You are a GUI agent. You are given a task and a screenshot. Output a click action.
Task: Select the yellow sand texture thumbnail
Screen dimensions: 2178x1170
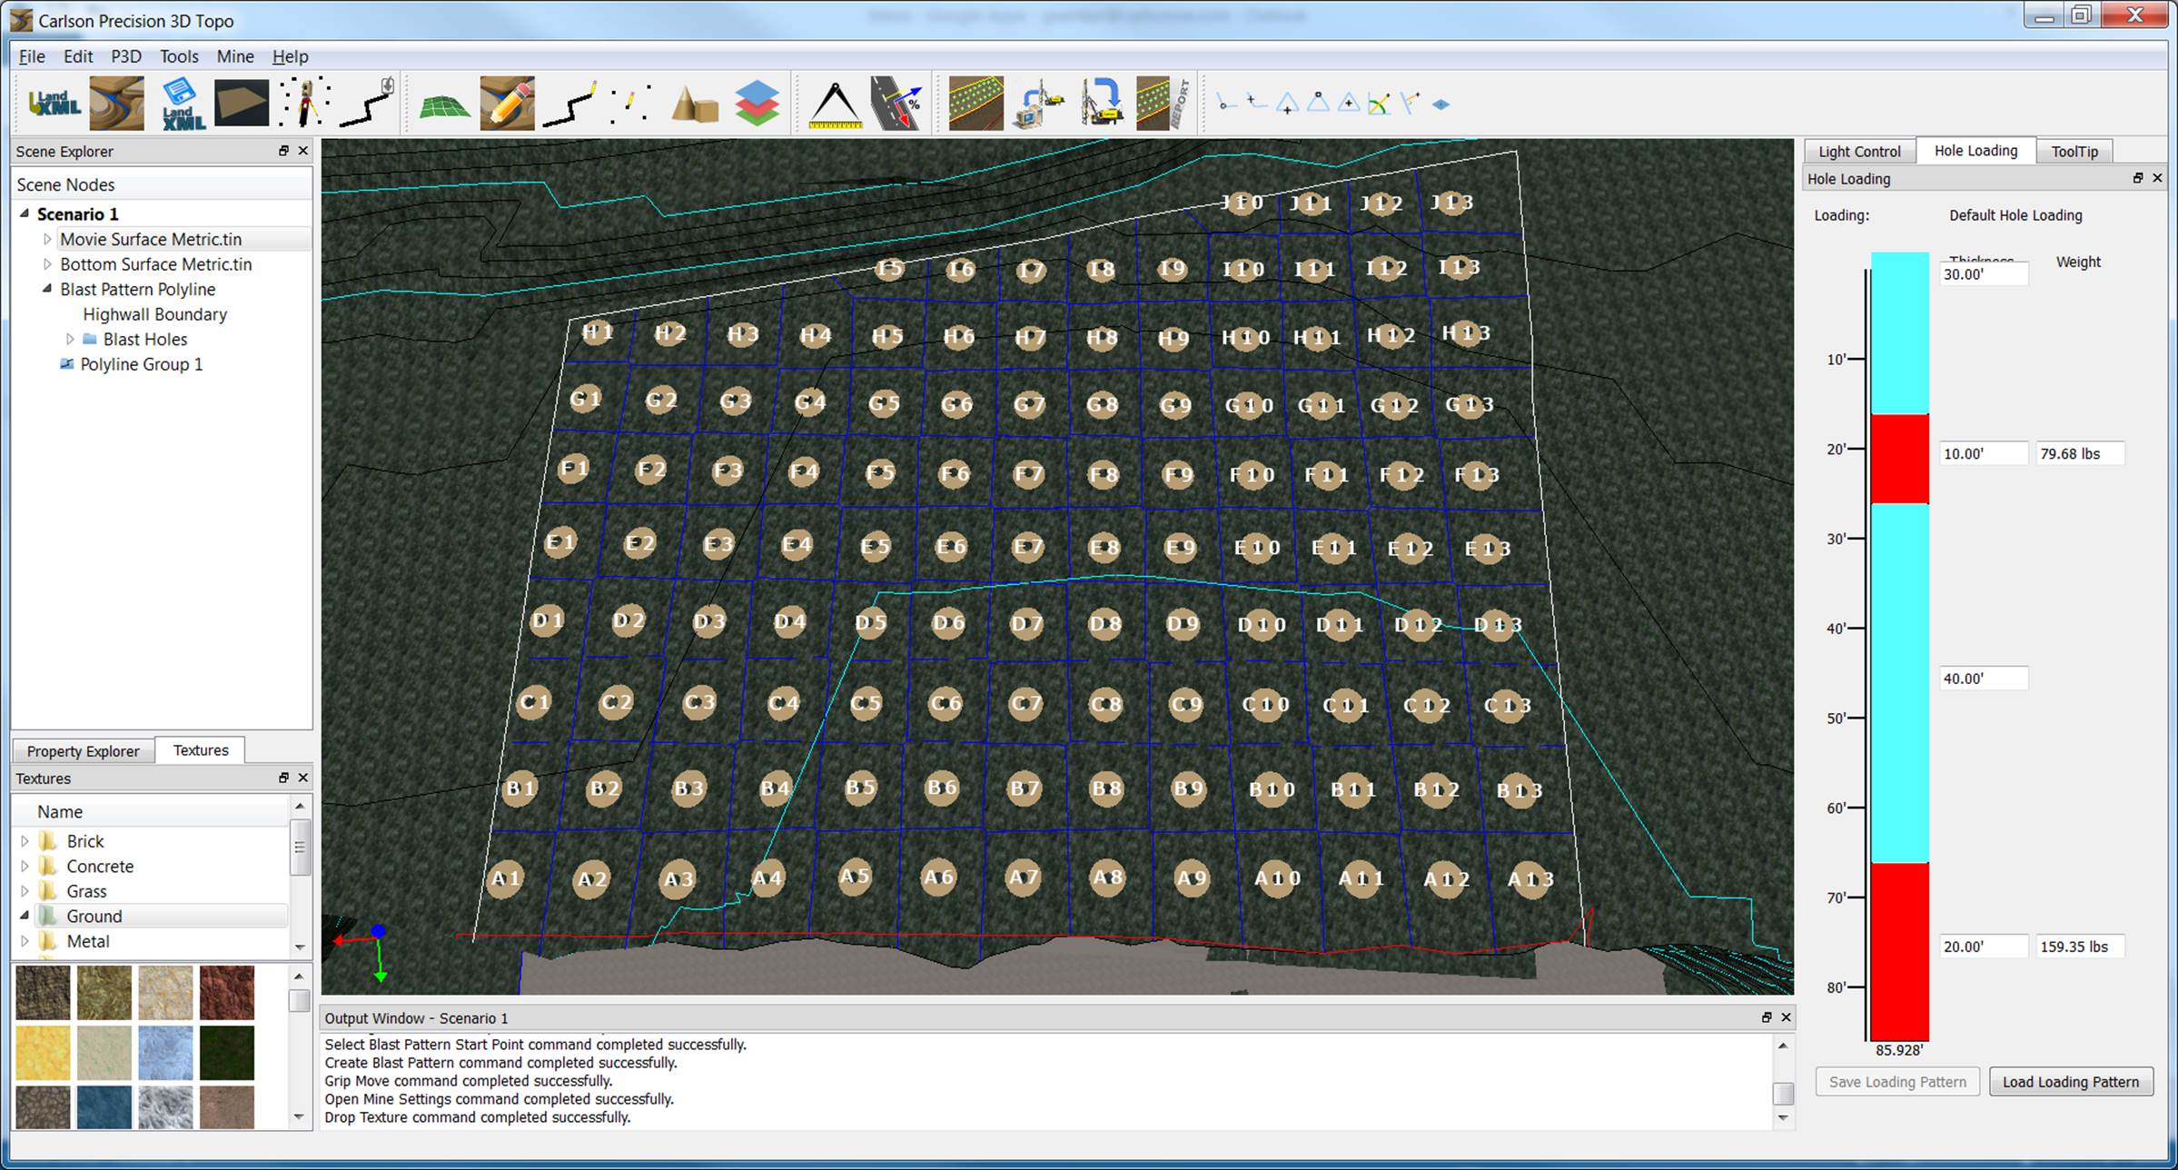43,1053
